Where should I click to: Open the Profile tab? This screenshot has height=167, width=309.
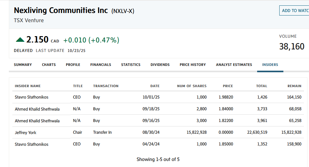[73, 65]
